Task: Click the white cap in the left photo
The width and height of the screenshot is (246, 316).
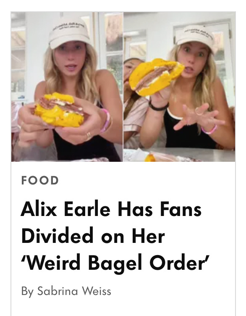Action: 69,33
